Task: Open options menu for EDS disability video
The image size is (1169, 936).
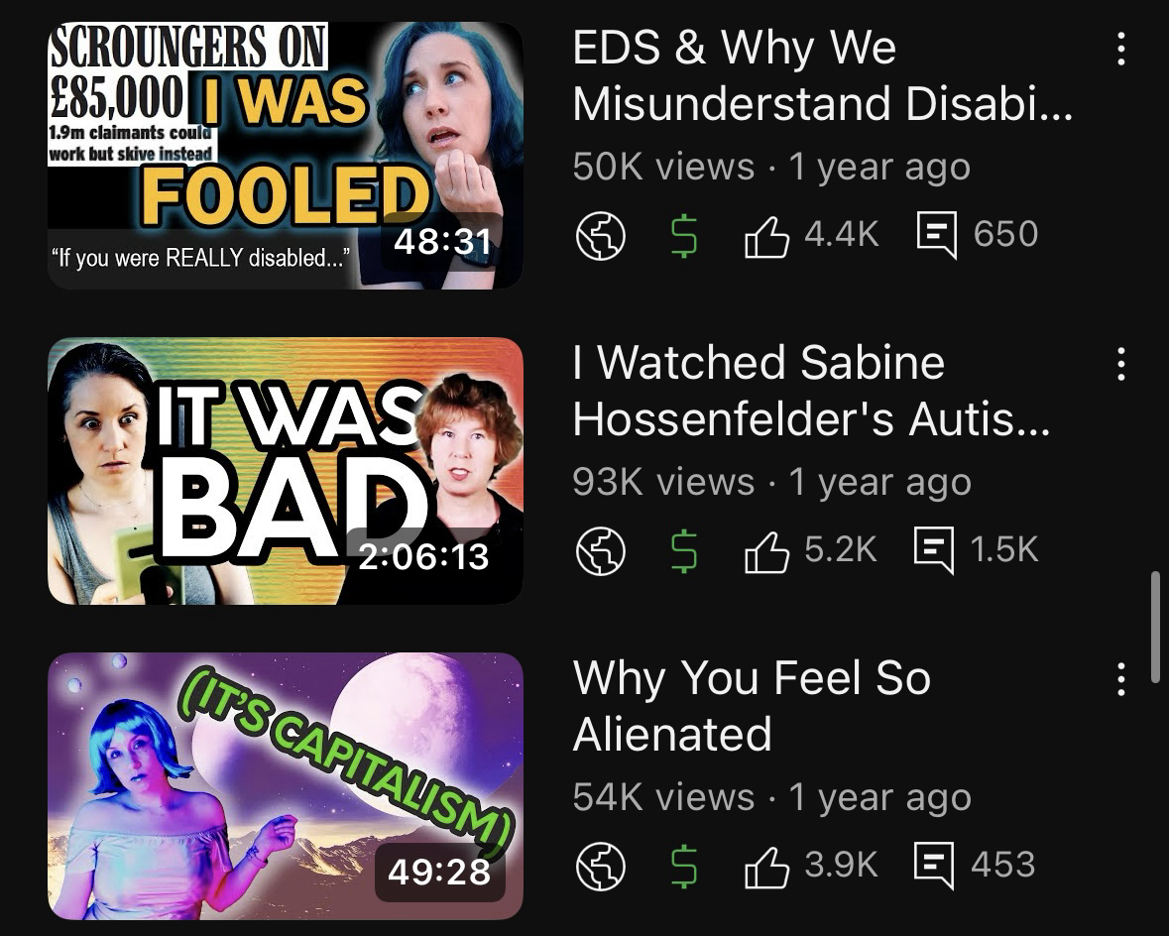Action: click(1120, 49)
